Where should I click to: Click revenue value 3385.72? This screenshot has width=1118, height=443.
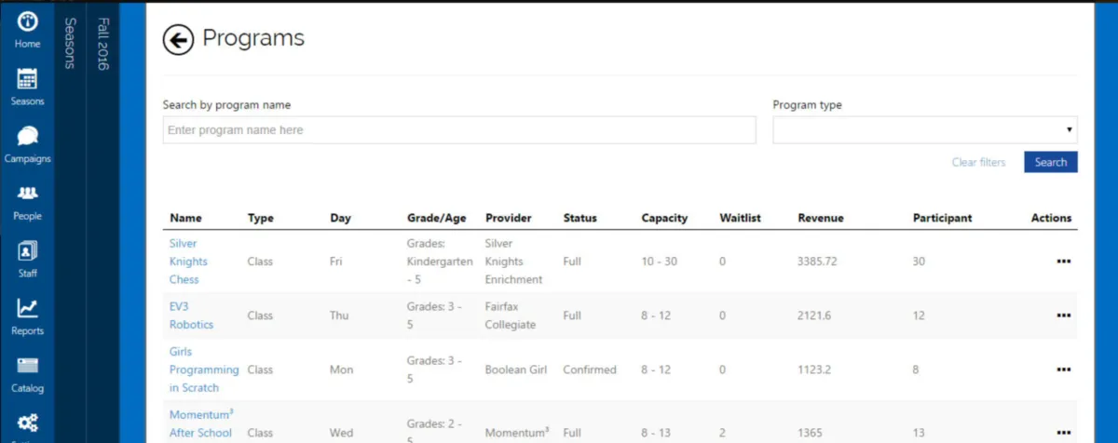pos(818,262)
